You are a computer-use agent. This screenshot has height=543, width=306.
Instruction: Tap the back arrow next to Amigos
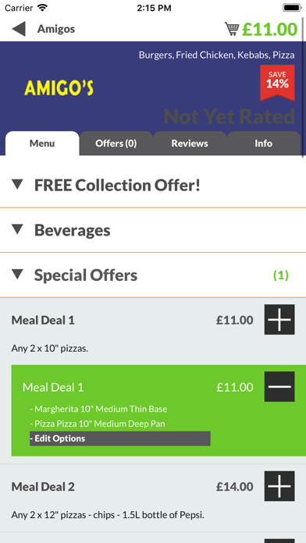click(x=19, y=29)
